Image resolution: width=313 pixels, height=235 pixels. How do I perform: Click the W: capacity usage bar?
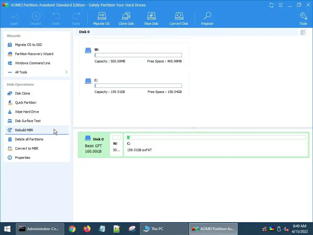138,55
